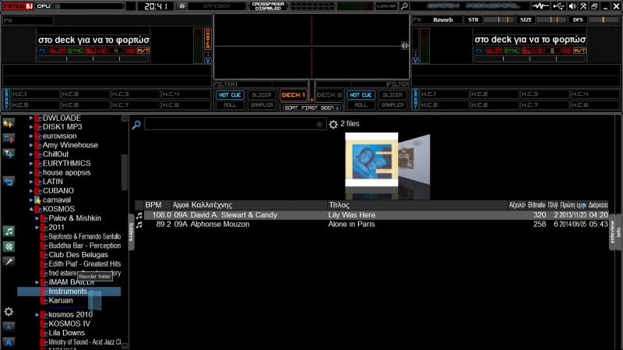Collapse the KOSMOS folder tree arrow
The image size is (623, 350).
tap(32, 209)
